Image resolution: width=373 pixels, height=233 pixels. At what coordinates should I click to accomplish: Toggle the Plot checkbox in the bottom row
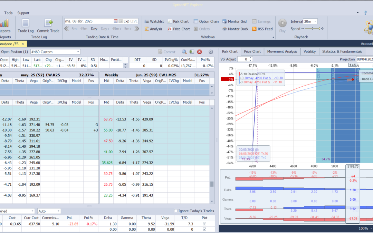[x=204, y=229]
